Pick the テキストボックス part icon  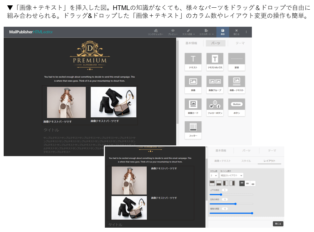point(215,61)
